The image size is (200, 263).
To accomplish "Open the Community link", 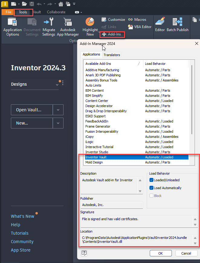I will tap(22, 242).
